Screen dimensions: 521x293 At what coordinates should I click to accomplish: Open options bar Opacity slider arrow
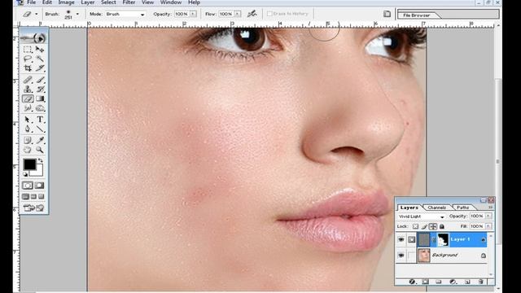point(193,14)
